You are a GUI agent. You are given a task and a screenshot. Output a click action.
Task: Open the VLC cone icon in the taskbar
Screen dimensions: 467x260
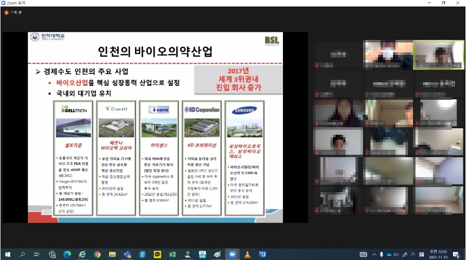point(247,255)
